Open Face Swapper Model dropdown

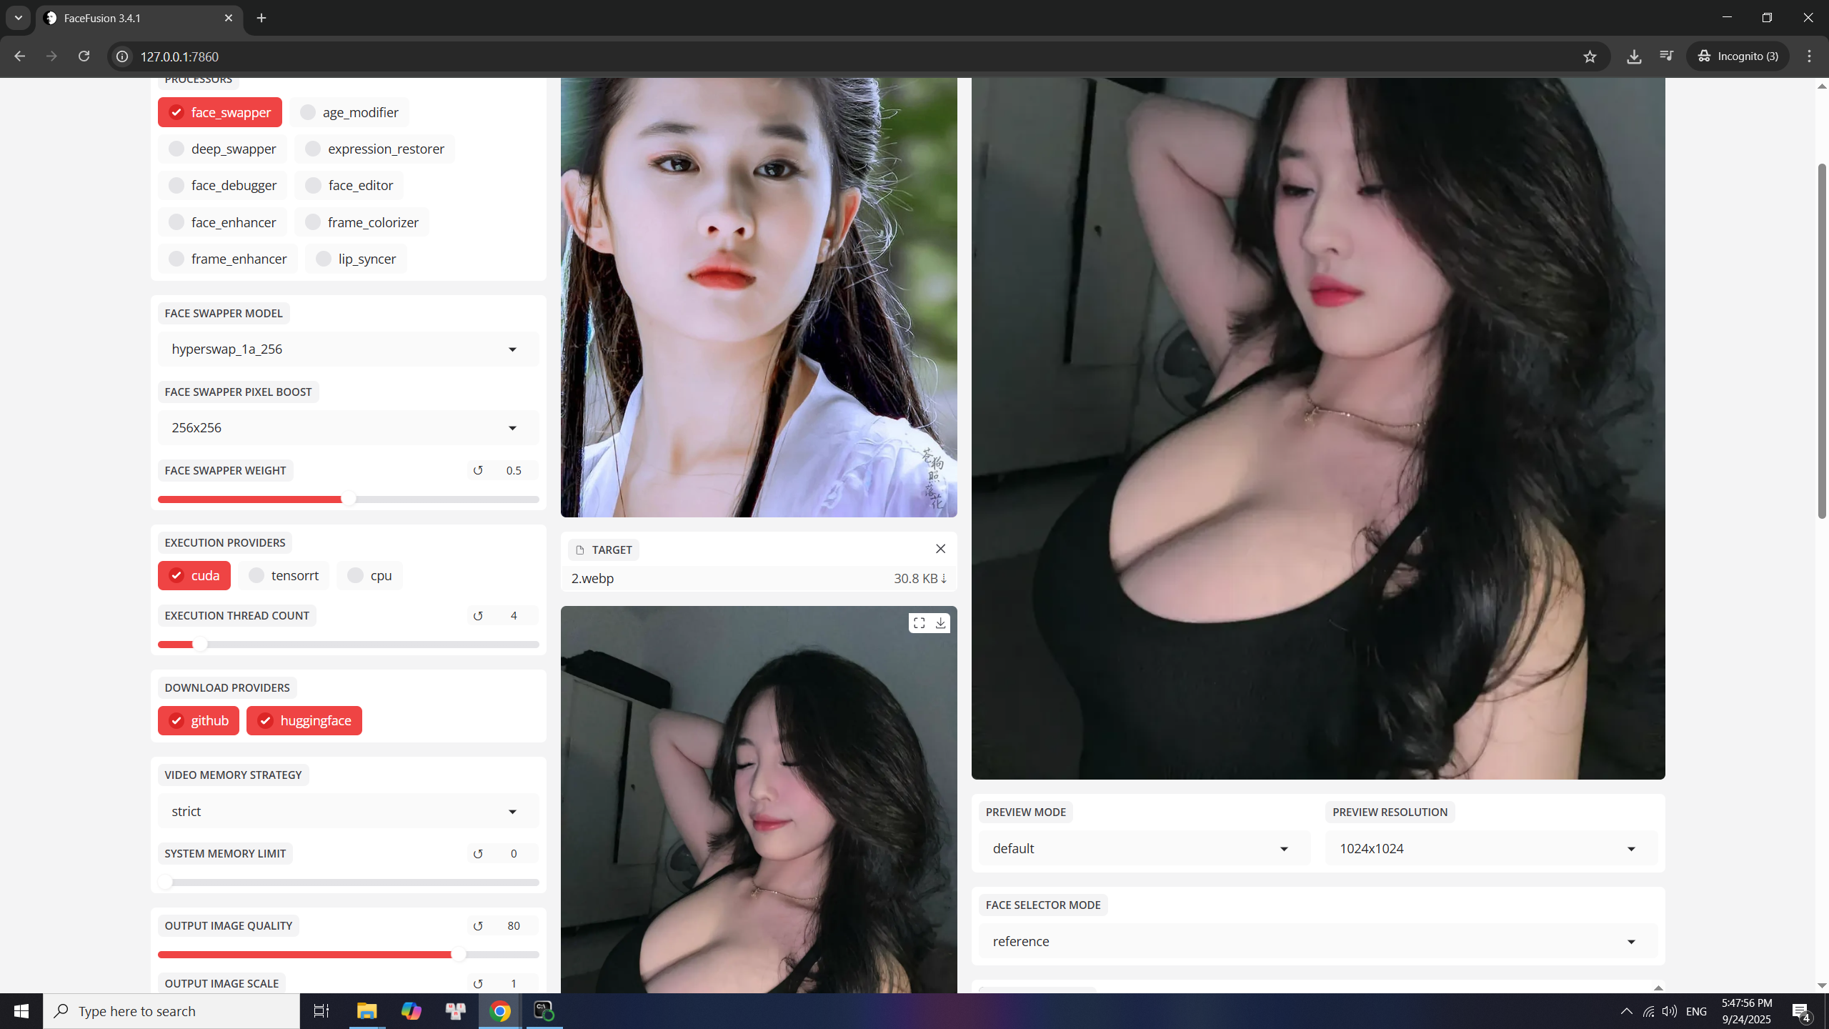tap(348, 349)
